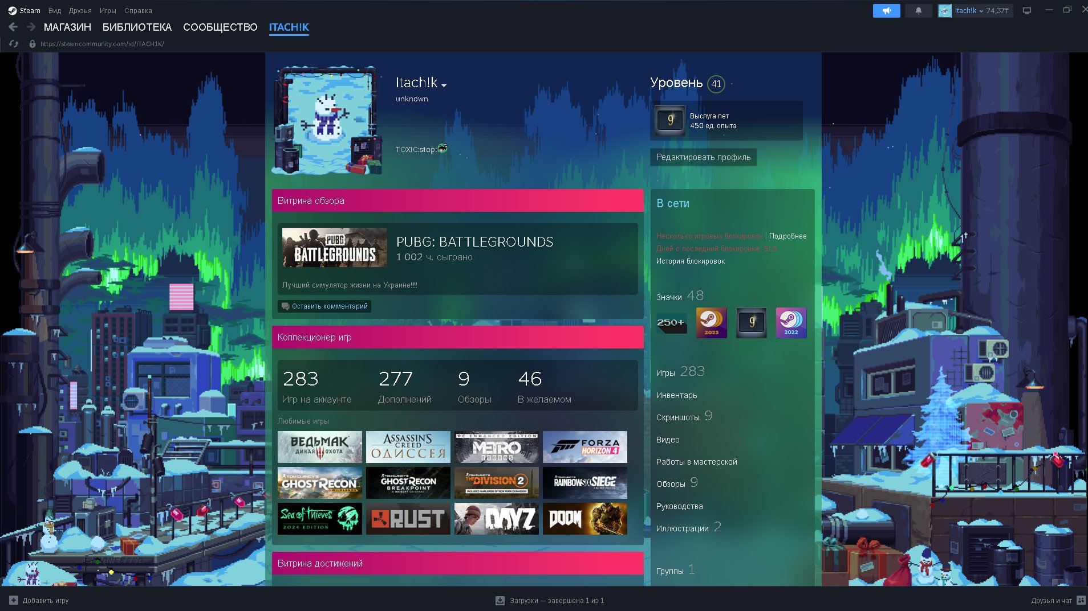Open Rainbow Six Siege game tile
Image resolution: width=1088 pixels, height=611 pixels.
point(585,483)
